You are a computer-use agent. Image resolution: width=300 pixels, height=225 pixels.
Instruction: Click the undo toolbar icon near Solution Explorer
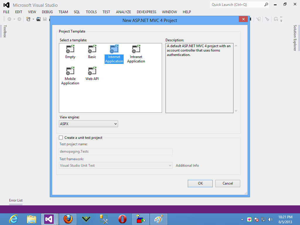(x=276, y=19)
